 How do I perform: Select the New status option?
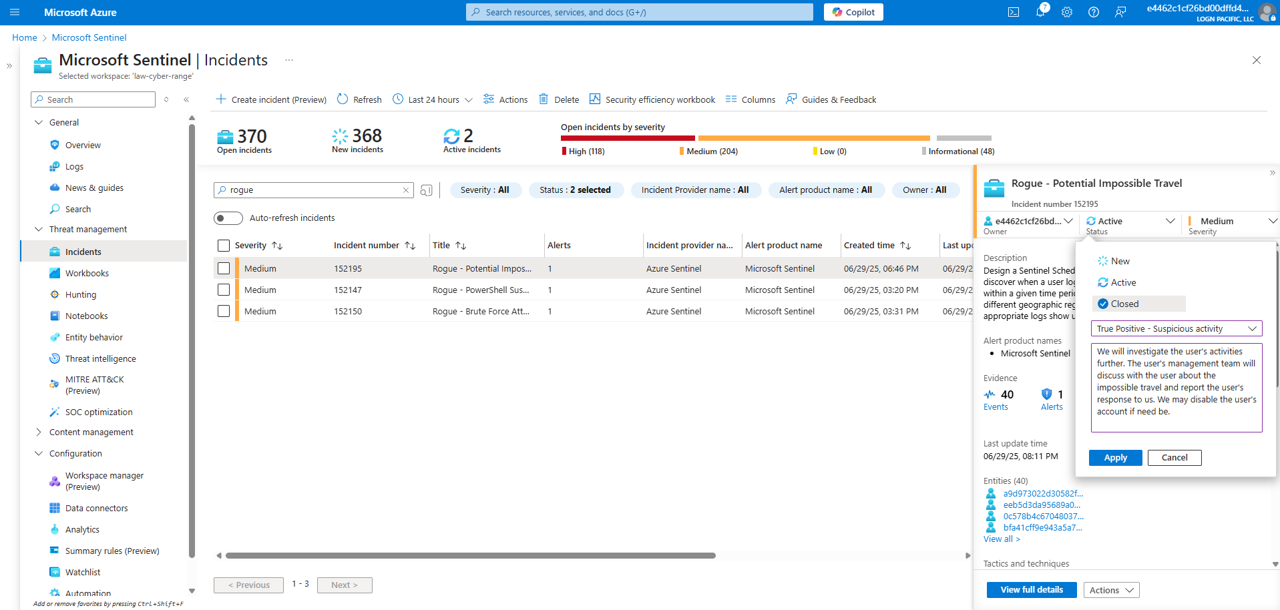point(1120,261)
